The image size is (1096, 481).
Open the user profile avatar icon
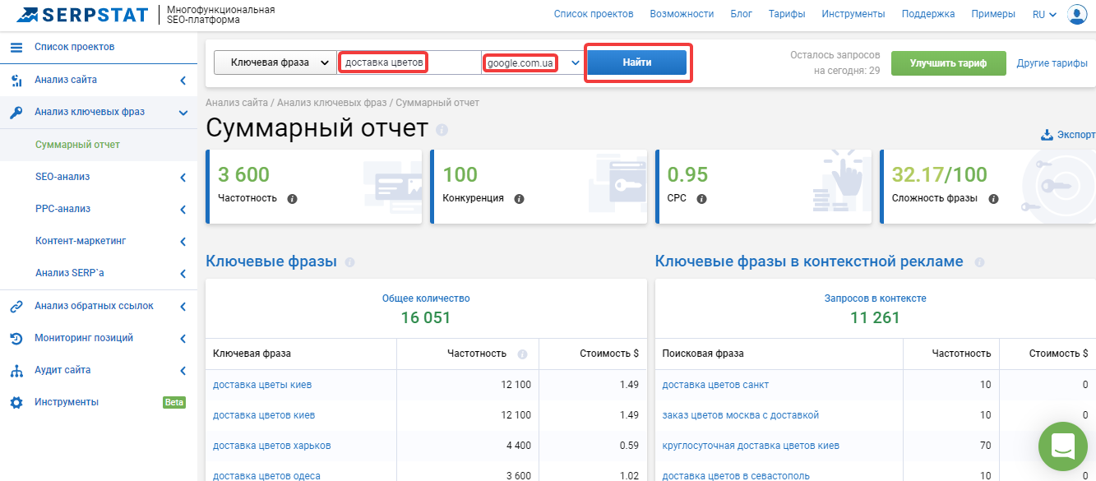coord(1077,15)
